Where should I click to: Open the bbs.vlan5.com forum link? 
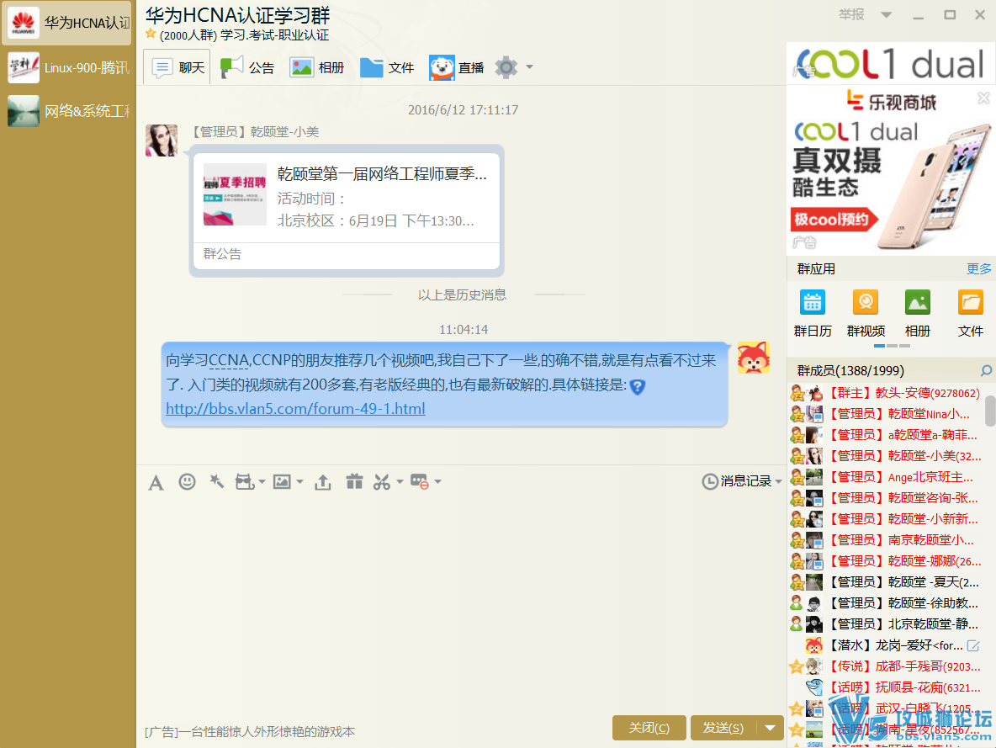(295, 409)
